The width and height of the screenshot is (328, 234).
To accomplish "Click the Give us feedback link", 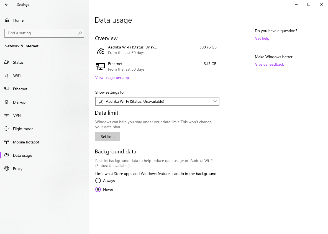I will coord(269,64).
